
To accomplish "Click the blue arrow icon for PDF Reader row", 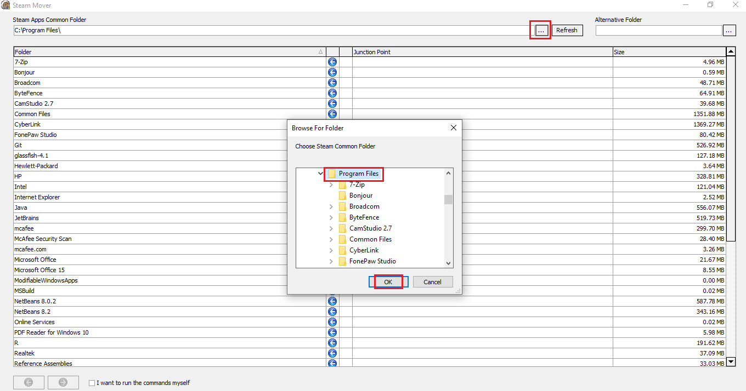I will tap(332, 332).
